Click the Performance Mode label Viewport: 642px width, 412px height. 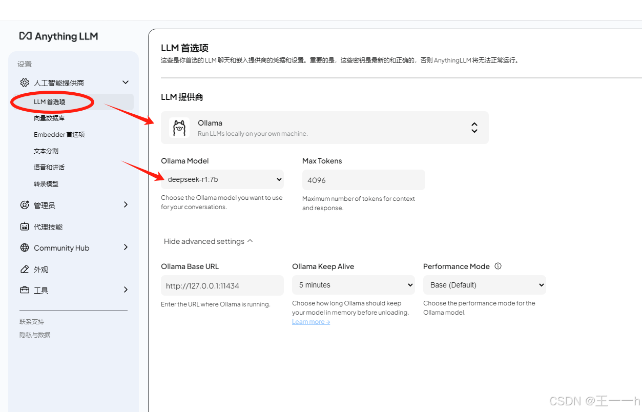[457, 266]
